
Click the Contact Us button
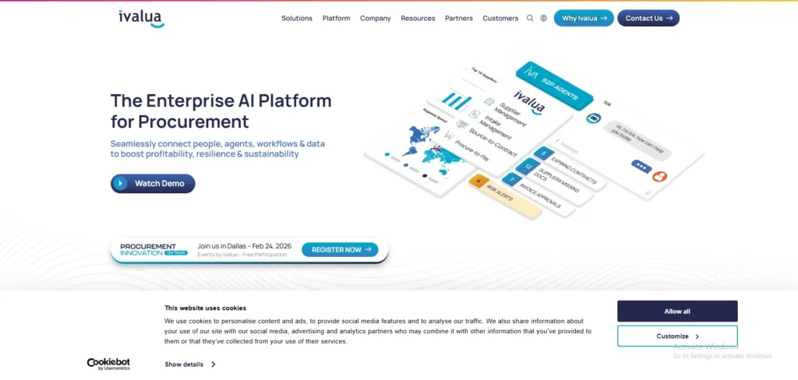point(648,19)
